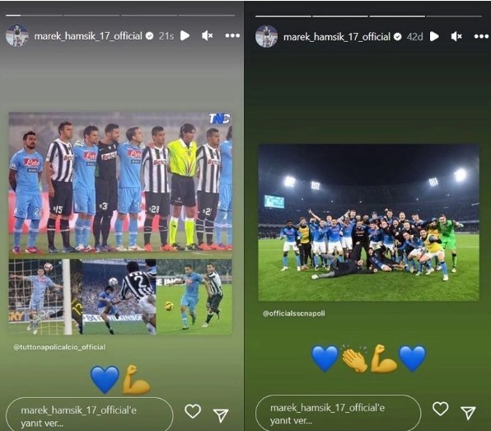Open the left story's profile avatar
The image size is (491, 431).
(17, 35)
